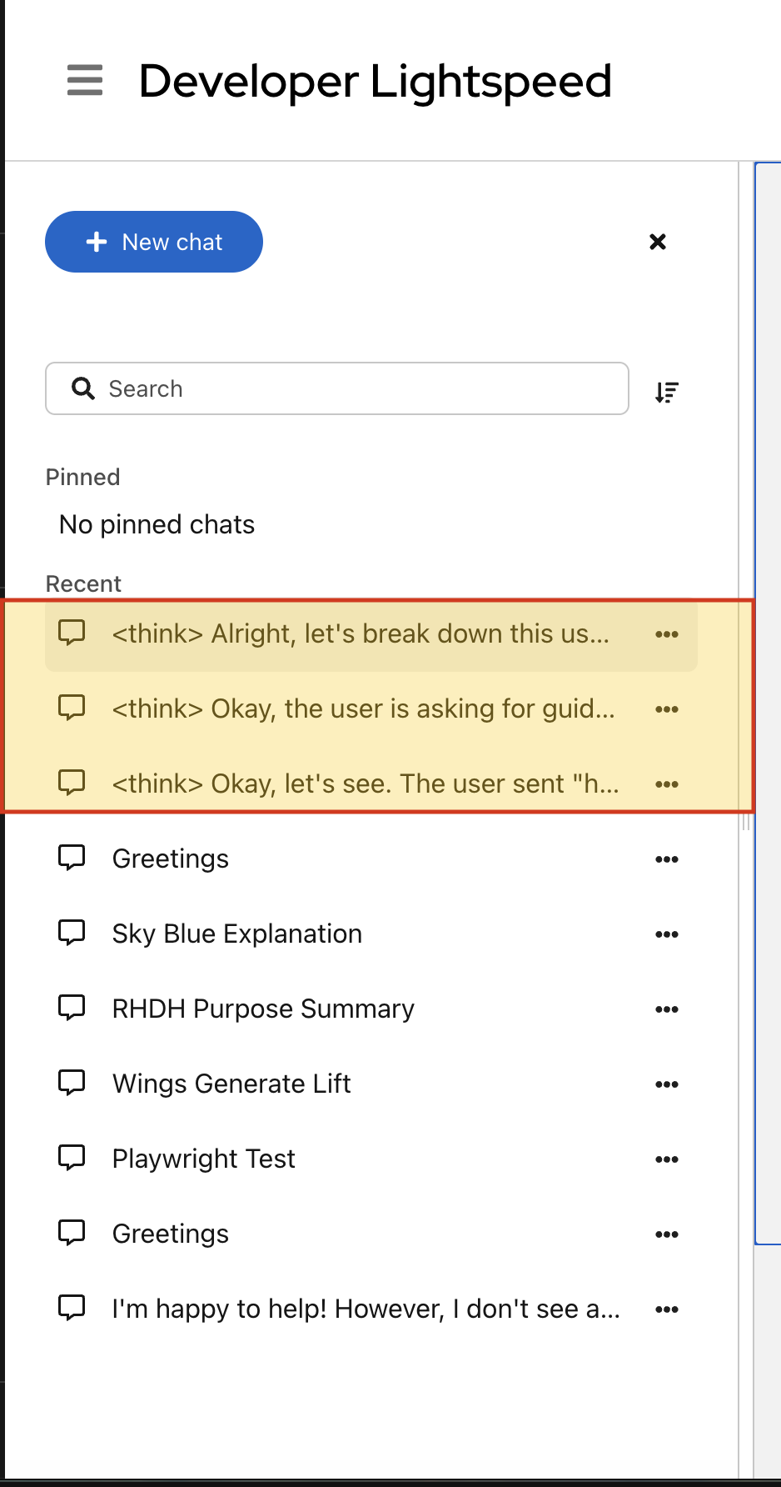This screenshot has height=1487, width=781.
Task: Open the 'Okay, let's see' chat
Action: 365,784
